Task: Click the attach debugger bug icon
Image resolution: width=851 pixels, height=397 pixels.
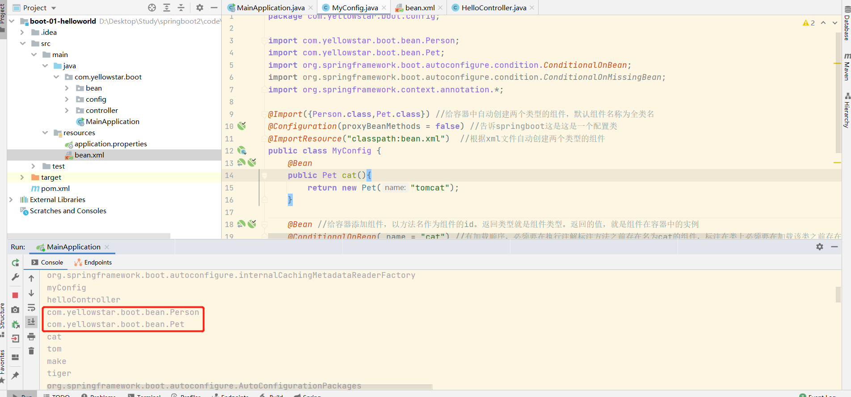Action: click(x=15, y=324)
